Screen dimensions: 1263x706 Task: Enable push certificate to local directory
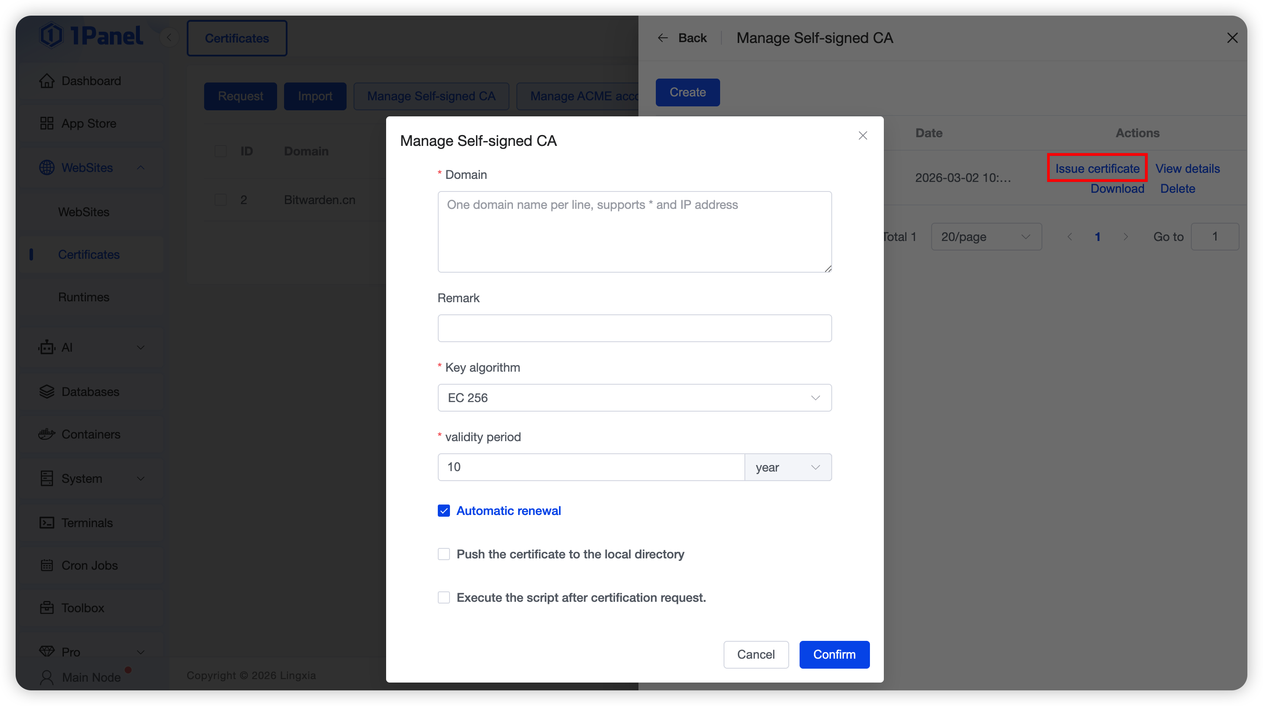[x=444, y=554]
